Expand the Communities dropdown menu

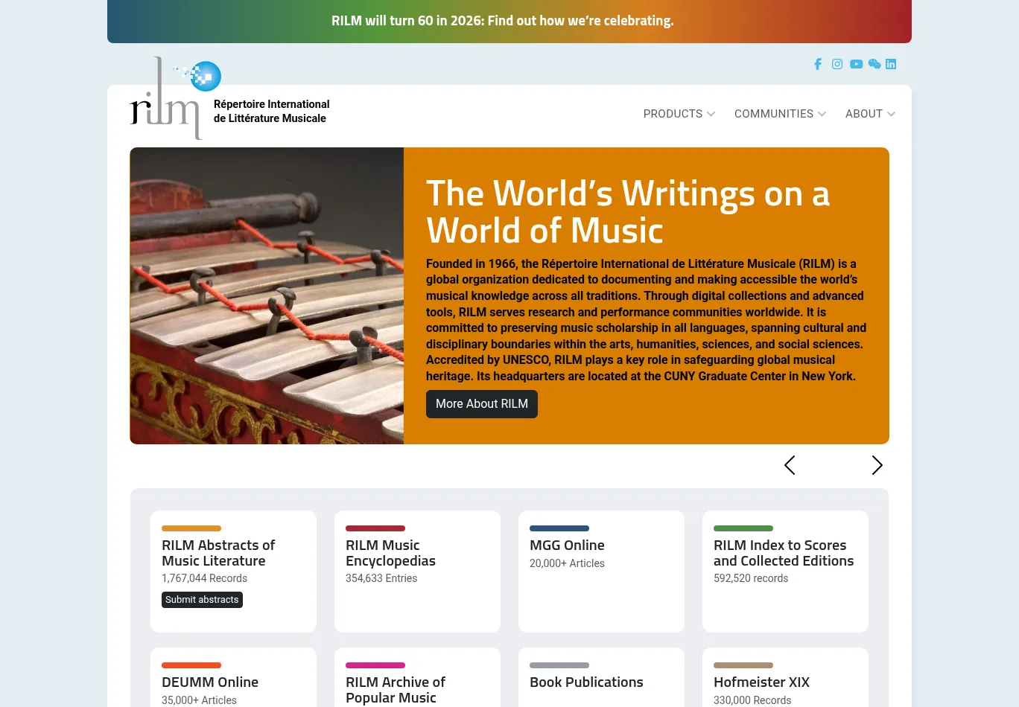780,114
